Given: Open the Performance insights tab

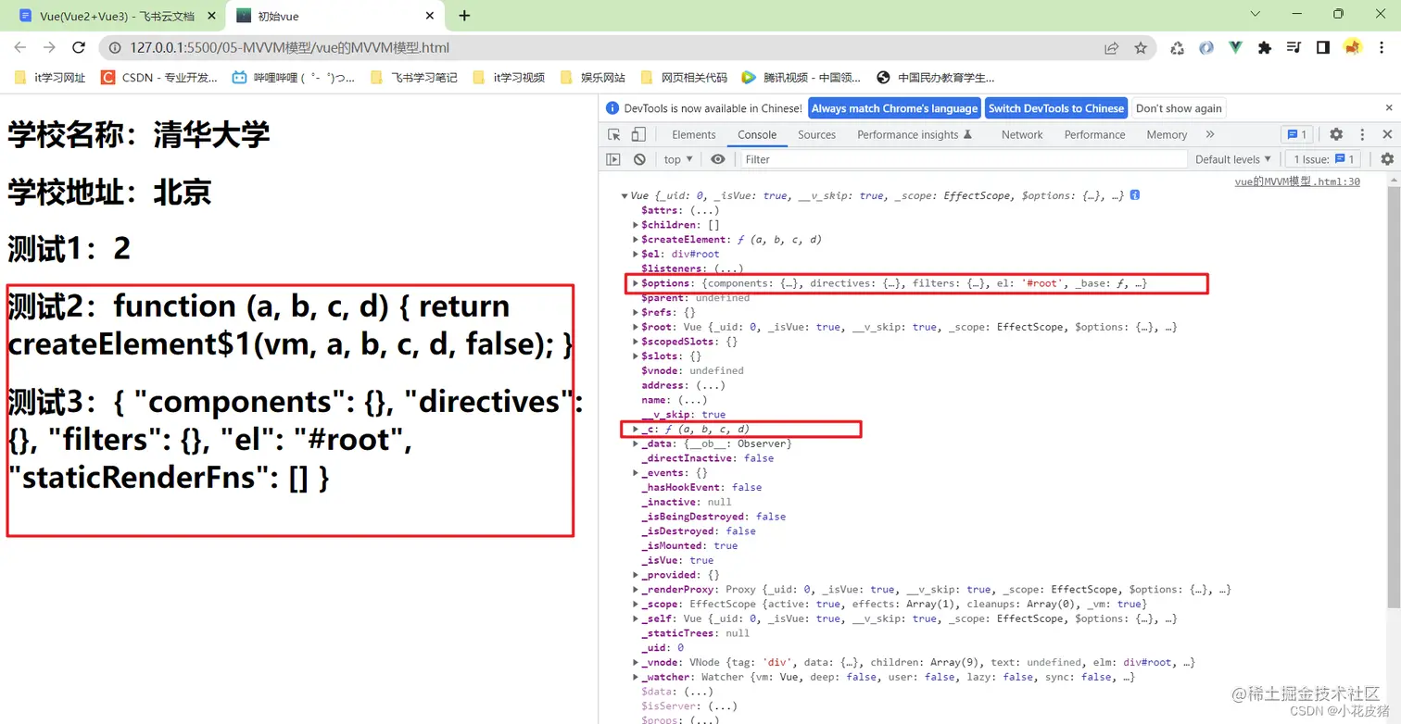Looking at the screenshot, I should pos(915,134).
